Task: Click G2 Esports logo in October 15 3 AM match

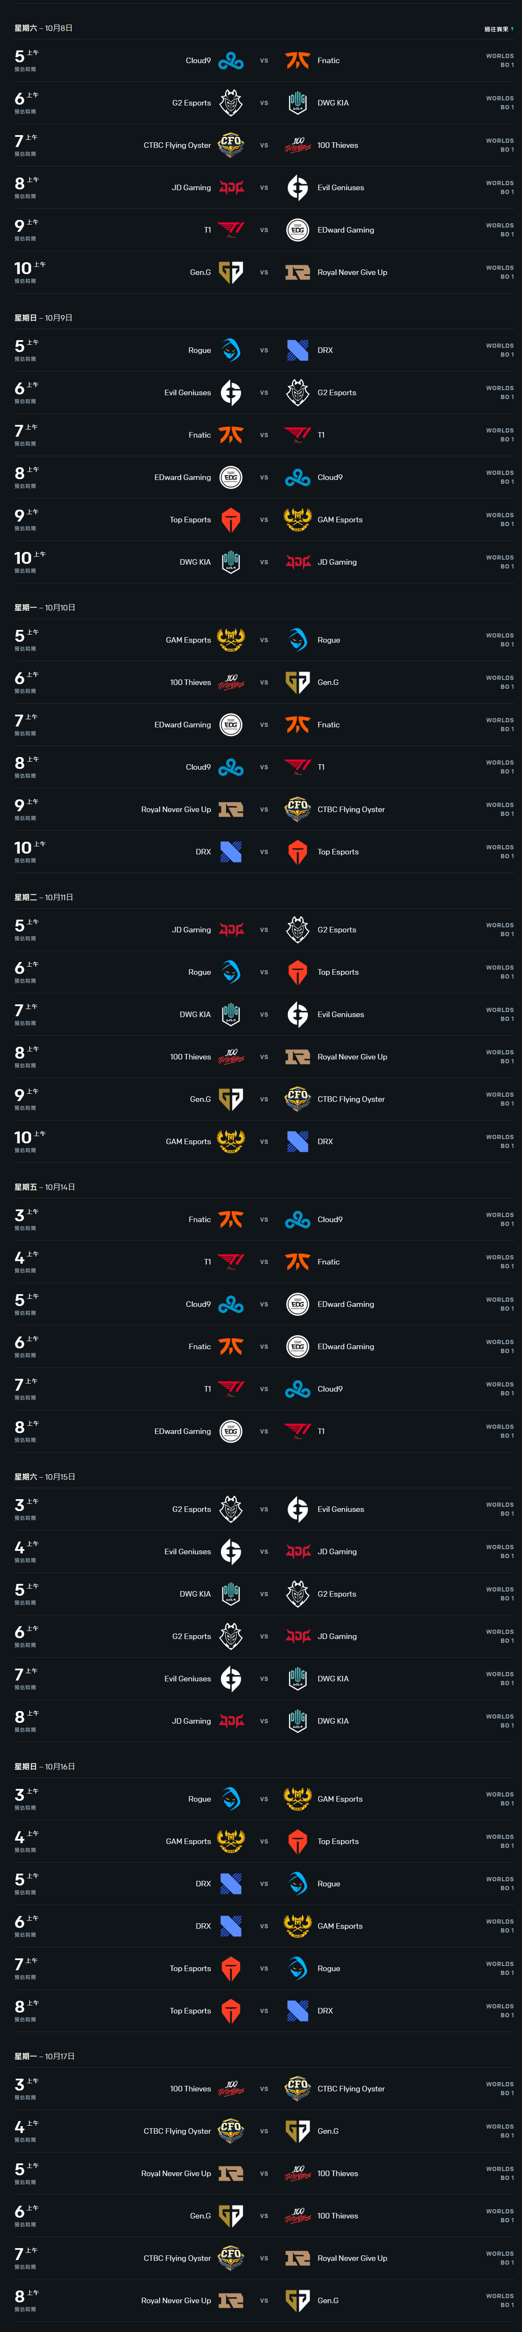Action: [x=231, y=1509]
